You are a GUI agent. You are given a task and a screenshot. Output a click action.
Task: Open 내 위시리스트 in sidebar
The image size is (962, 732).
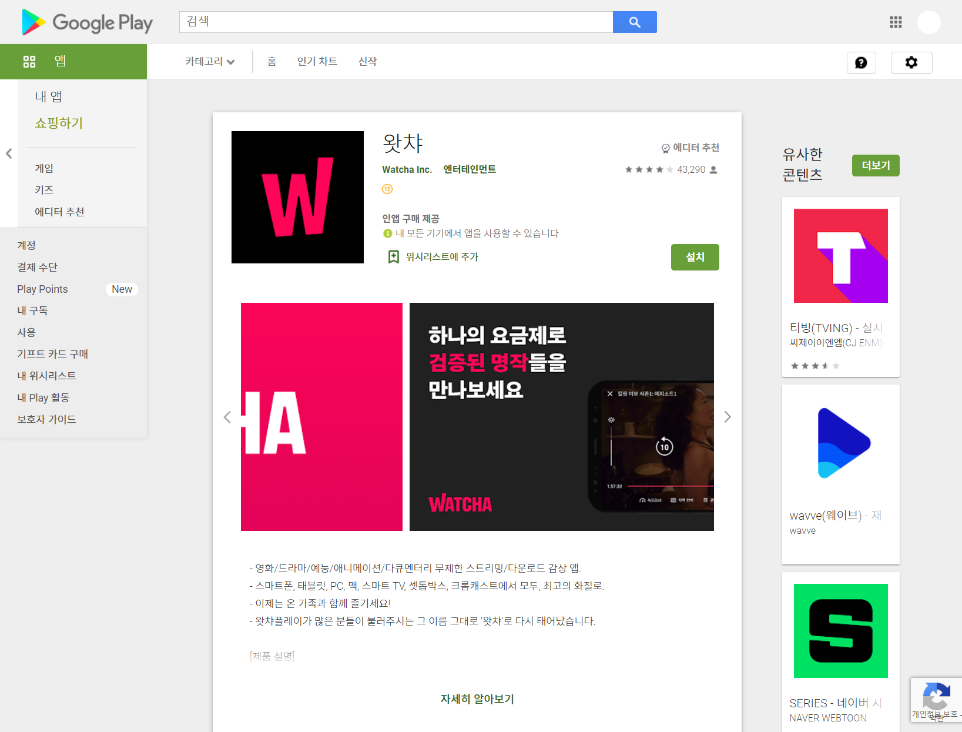[x=46, y=376]
